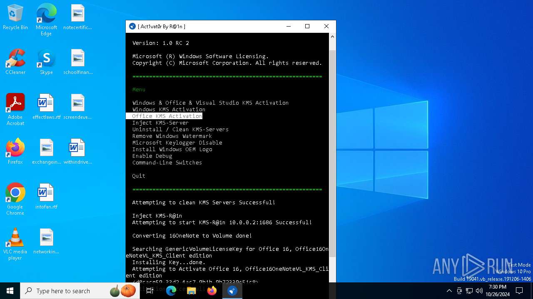Launch Microsoft Edge from the desktop

pos(46,20)
